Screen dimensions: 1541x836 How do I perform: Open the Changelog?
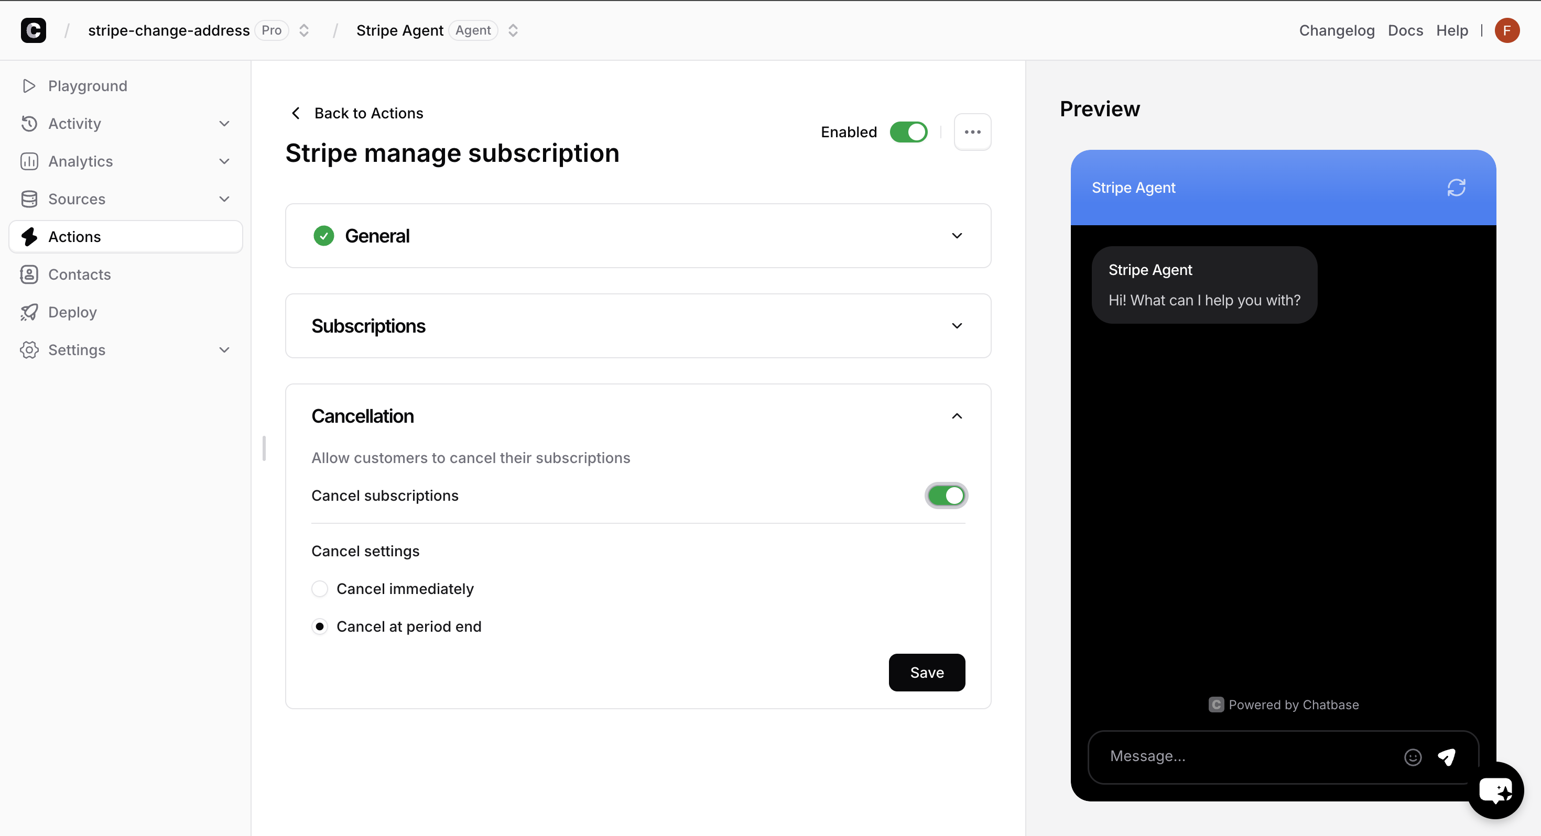(x=1337, y=30)
